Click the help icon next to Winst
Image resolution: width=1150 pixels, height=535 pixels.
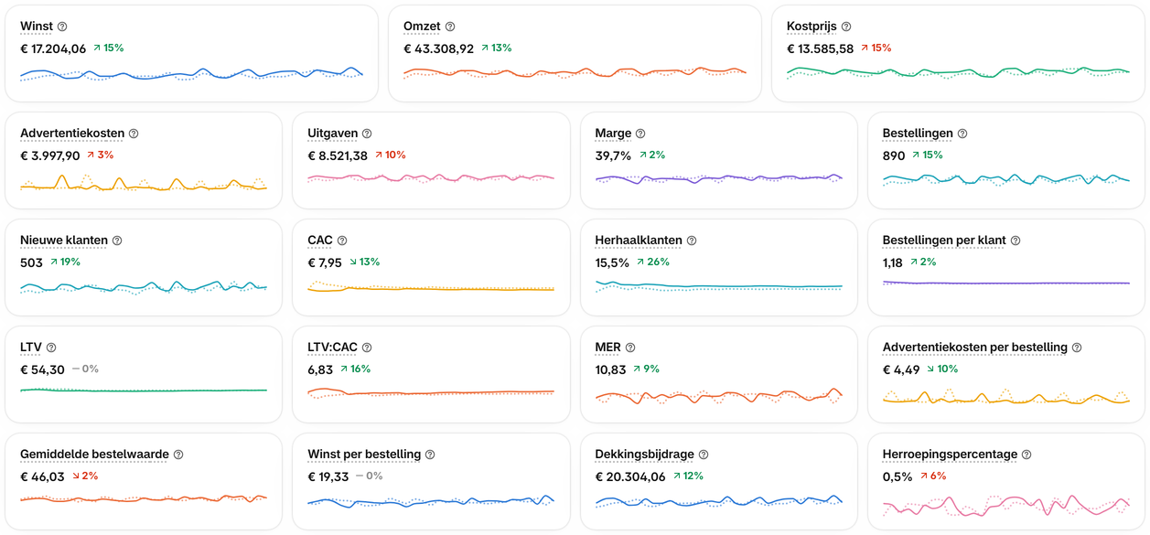62,27
